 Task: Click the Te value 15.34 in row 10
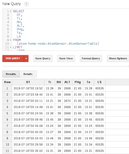tap(88, 145)
